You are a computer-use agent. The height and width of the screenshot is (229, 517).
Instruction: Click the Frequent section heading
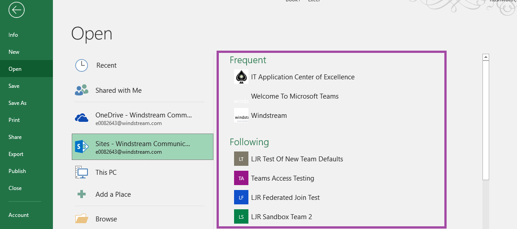click(248, 60)
